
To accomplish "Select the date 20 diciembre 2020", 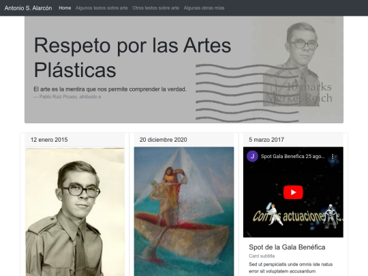I will [164, 140].
